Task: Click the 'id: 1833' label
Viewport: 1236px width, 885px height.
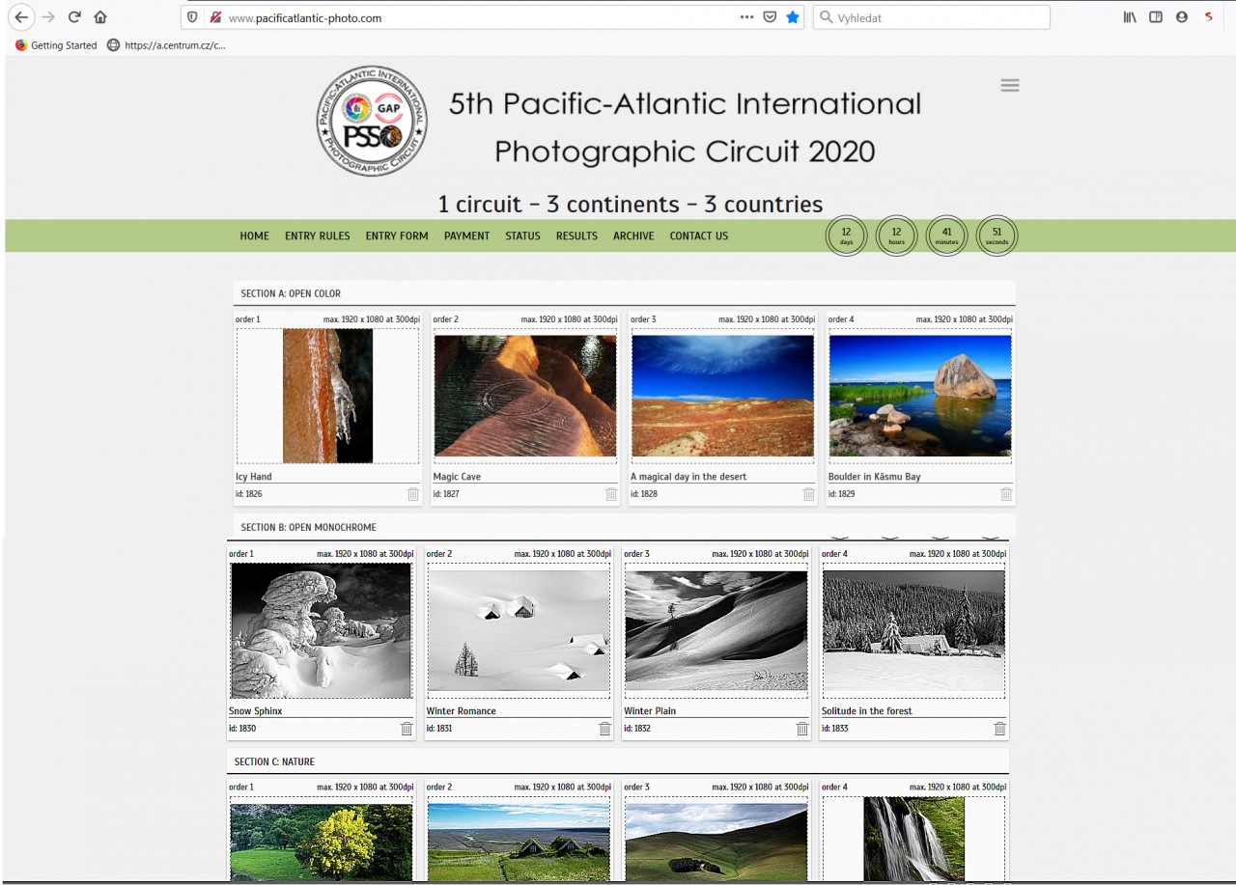Action: (x=835, y=729)
